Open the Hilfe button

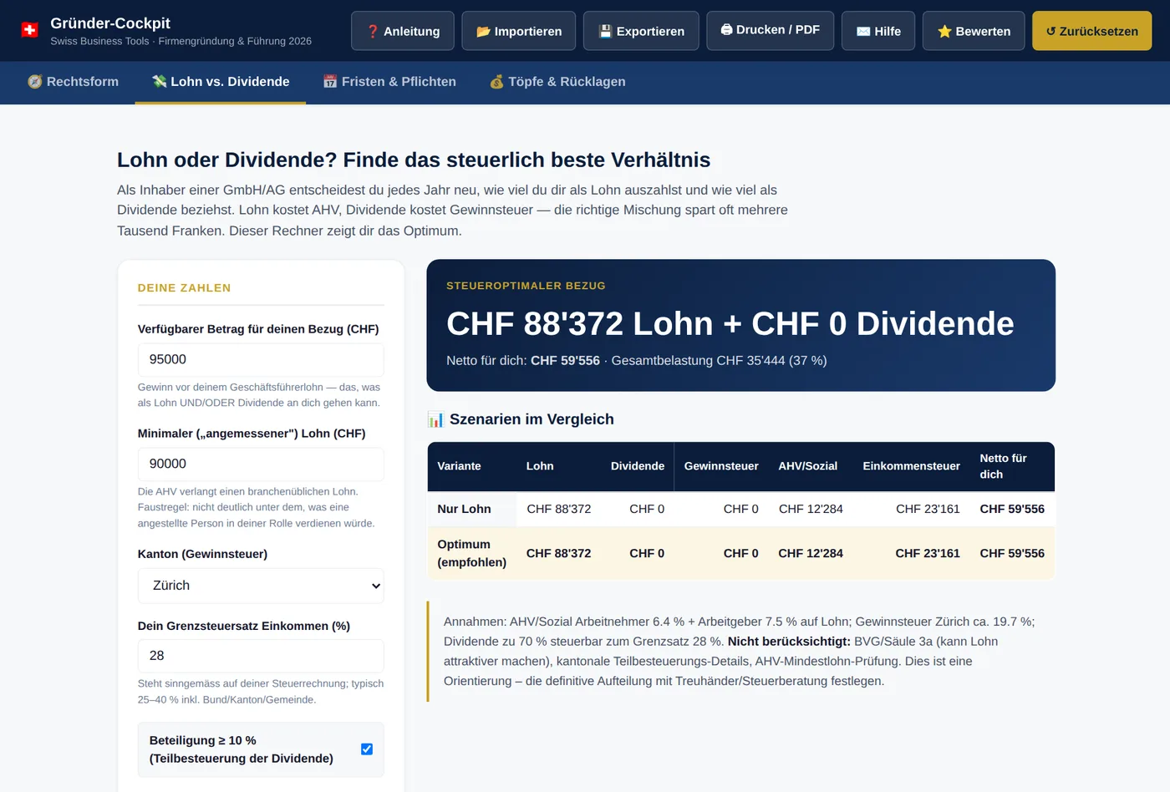click(878, 31)
